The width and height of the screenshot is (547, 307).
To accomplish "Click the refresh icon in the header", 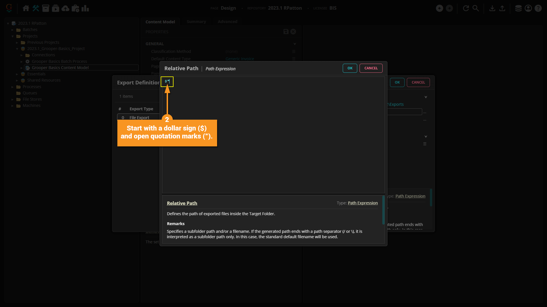I will tap(466, 8).
